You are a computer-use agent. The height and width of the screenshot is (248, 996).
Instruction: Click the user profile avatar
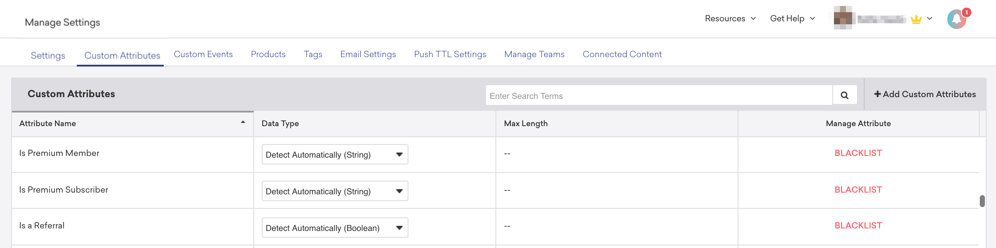(x=843, y=18)
